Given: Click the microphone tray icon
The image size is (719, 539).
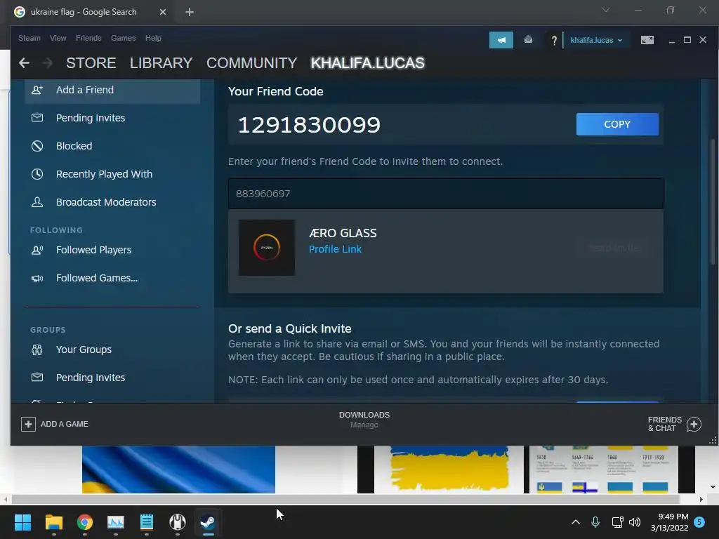Looking at the screenshot, I should (595, 522).
